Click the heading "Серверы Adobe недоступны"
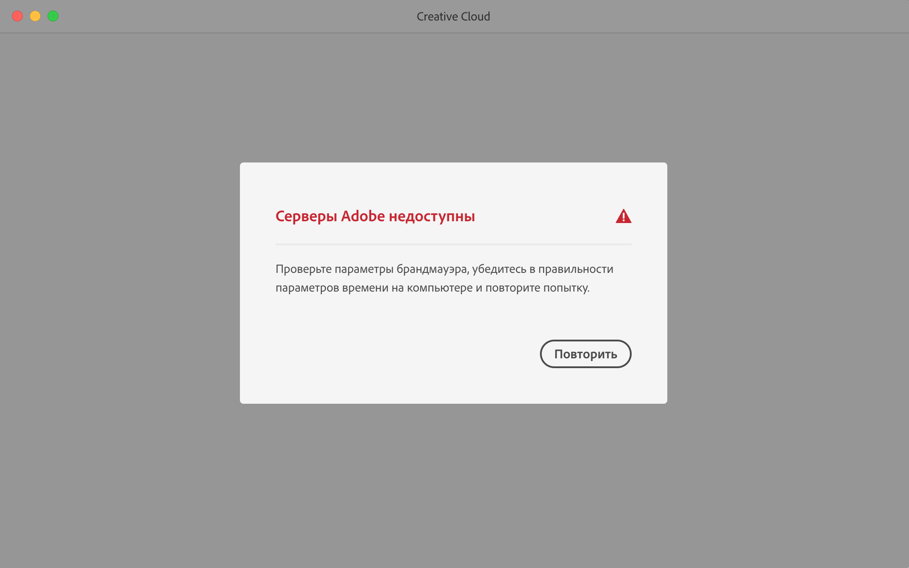909x568 pixels. pyautogui.click(x=375, y=216)
